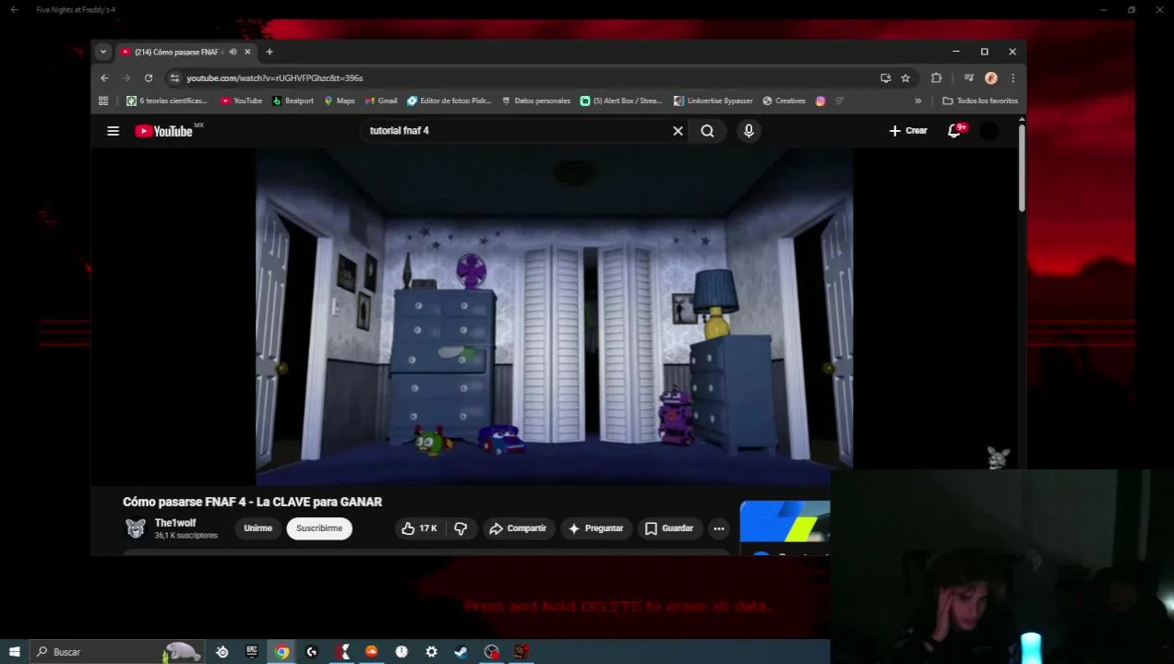Dislike the video with thumbs-down
Image resolution: width=1174 pixels, height=664 pixels.
click(461, 528)
